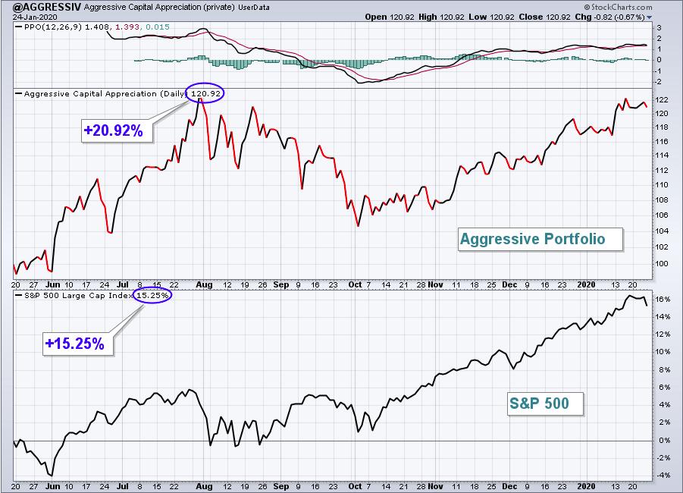
Task: Click the 2020 marker on lower time axis
Action: tap(586, 486)
